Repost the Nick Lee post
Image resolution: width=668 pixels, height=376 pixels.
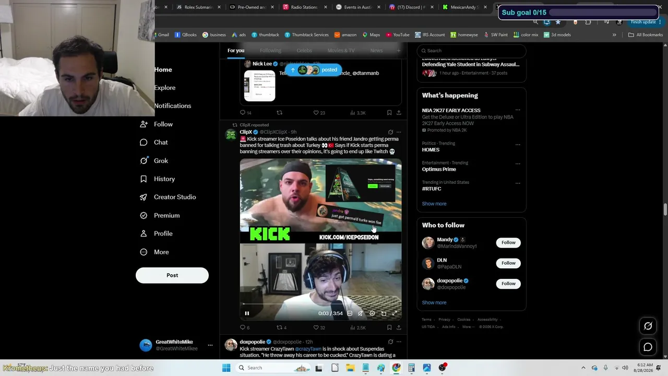pyautogui.click(x=280, y=113)
